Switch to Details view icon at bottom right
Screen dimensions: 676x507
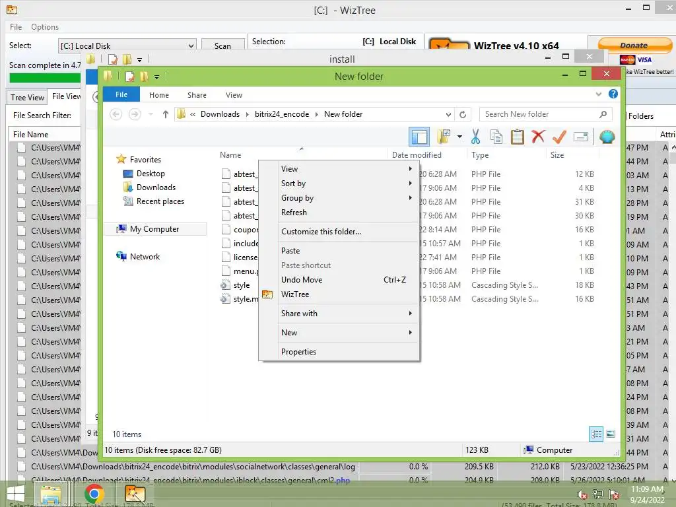click(596, 434)
